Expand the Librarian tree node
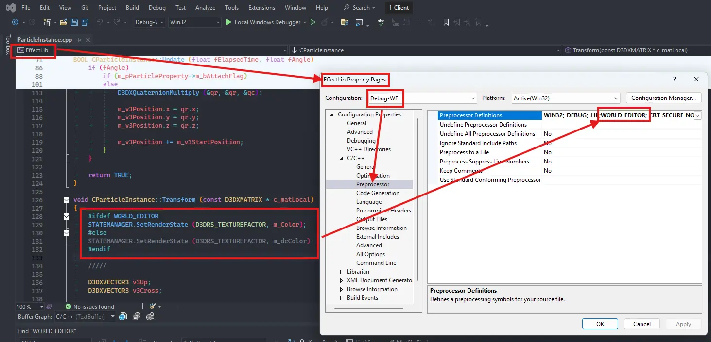Image resolution: width=711 pixels, height=342 pixels. pos(342,271)
